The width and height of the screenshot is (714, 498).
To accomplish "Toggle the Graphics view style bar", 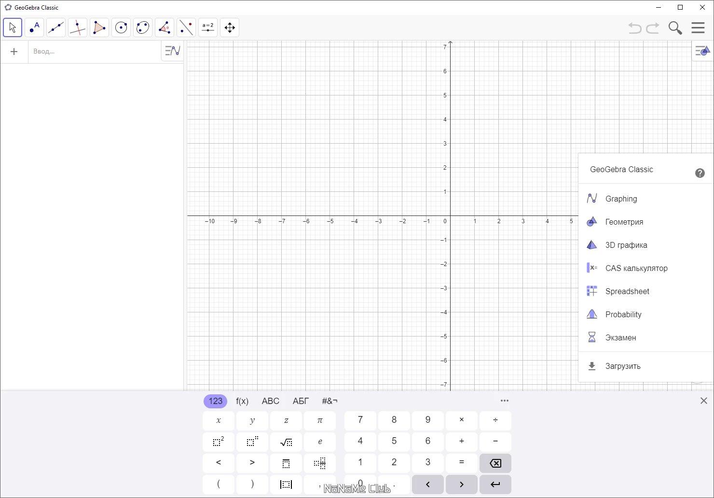I will [702, 51].
